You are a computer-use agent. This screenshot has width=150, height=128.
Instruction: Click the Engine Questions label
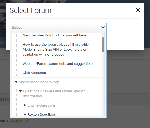pos(42,105)
